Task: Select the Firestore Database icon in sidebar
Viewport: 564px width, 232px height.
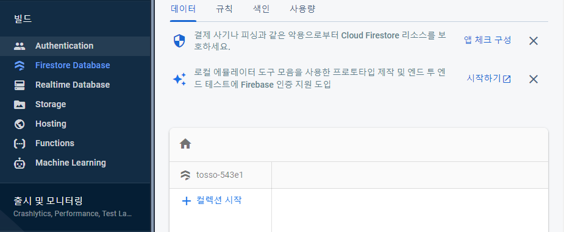Action: [x=20, y=65]
